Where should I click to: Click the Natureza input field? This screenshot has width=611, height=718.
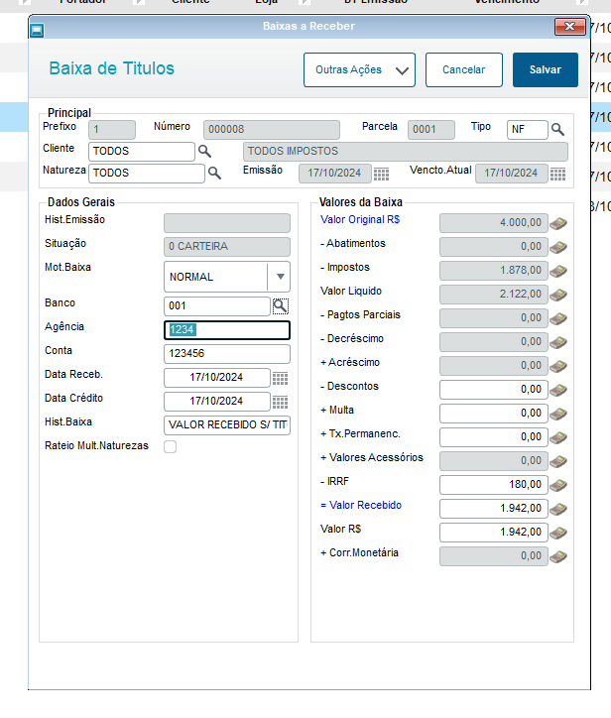(146, 174)
